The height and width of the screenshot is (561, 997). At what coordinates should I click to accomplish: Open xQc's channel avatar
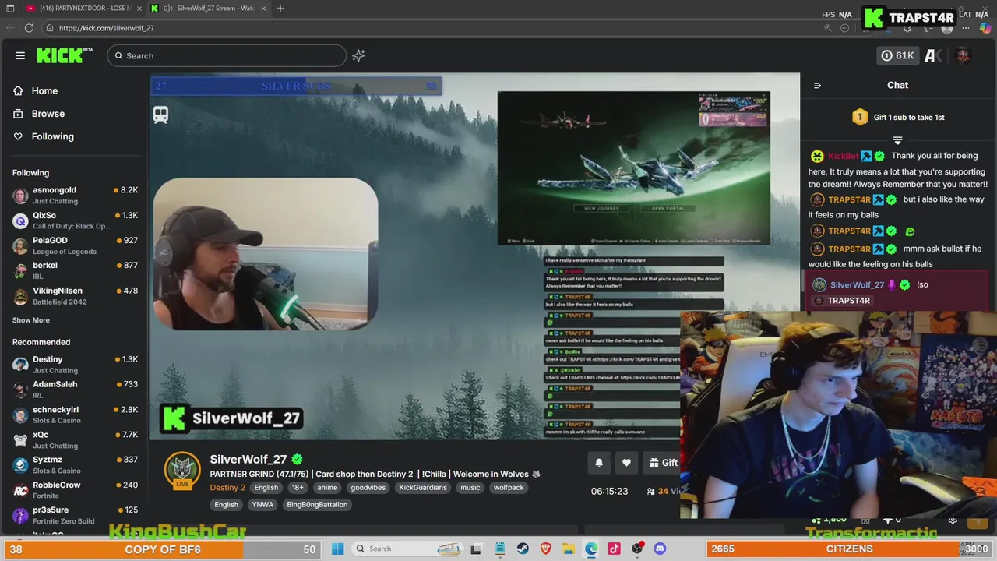pyautogui.click(x=20, y=440)
